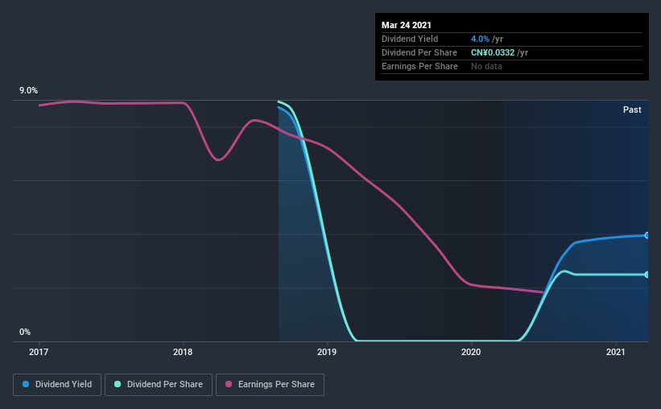
Task: Toggle the Earnings Per Share legend button
Action: [270, 385]
